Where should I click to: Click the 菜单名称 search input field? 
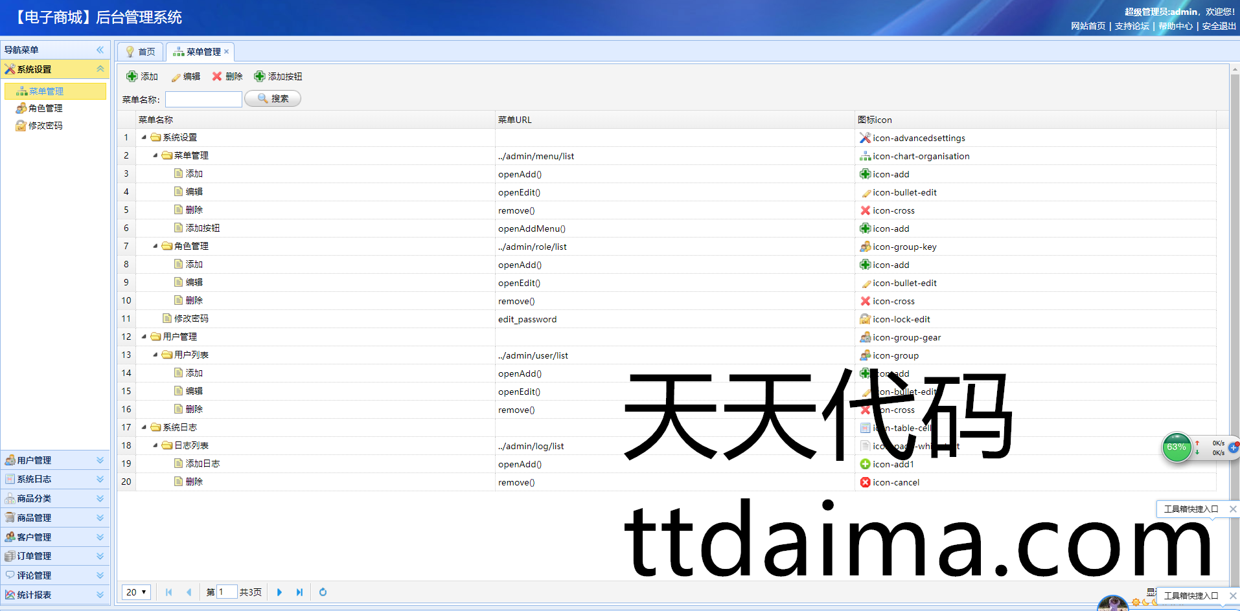(x=203, y=99)
